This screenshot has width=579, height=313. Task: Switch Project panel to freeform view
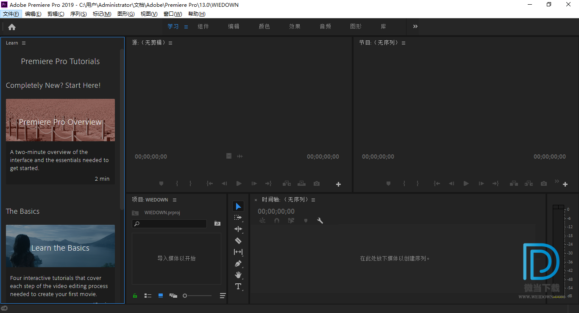[x=173, y=296]
